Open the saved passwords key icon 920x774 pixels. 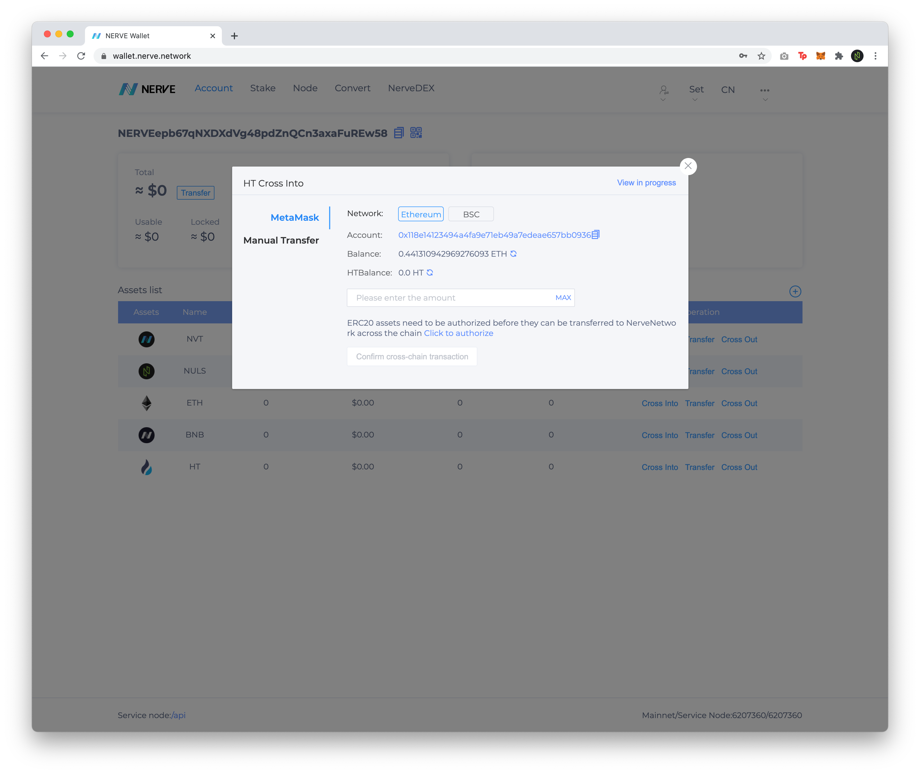[743, 56]
